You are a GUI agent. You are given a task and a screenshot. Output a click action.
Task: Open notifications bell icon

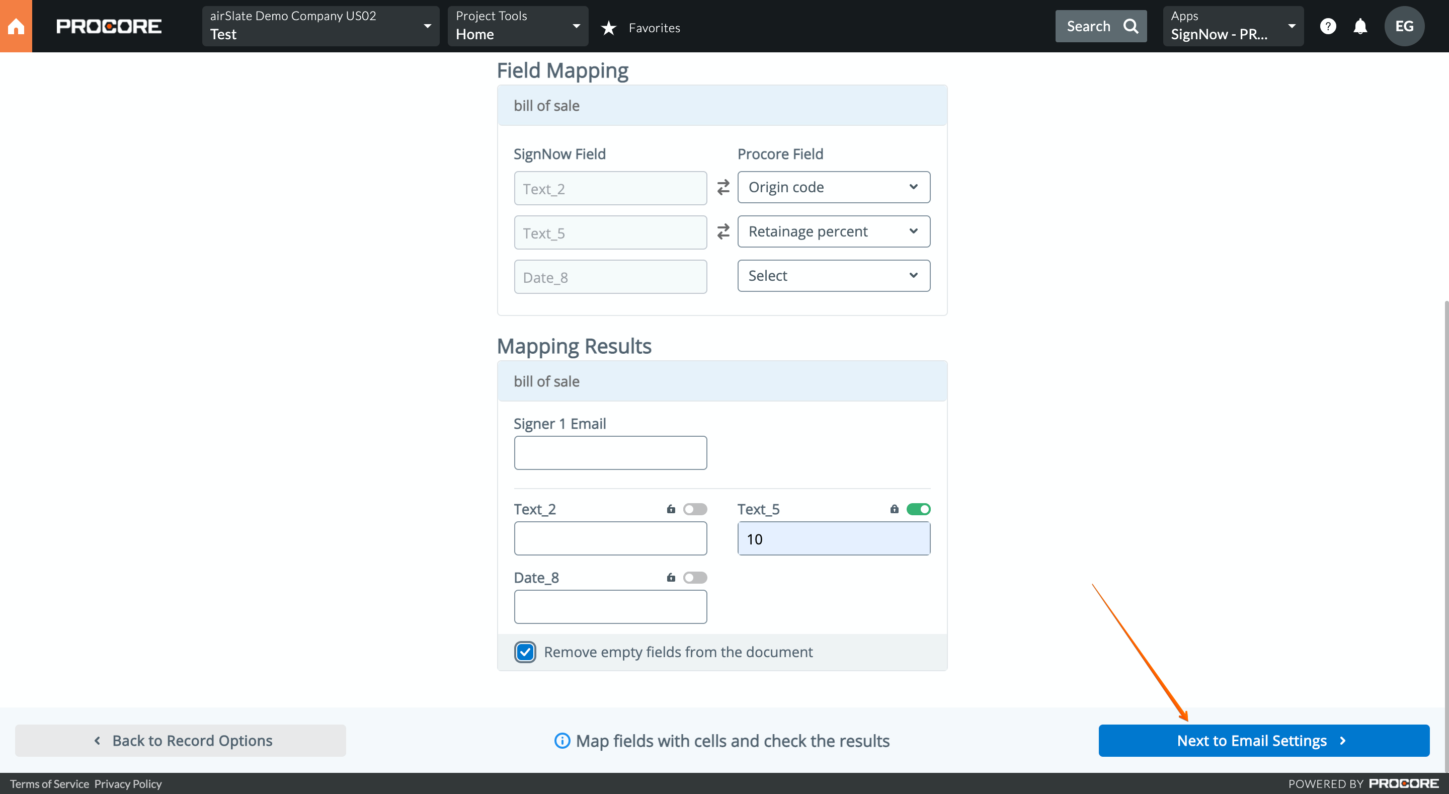1360,27
